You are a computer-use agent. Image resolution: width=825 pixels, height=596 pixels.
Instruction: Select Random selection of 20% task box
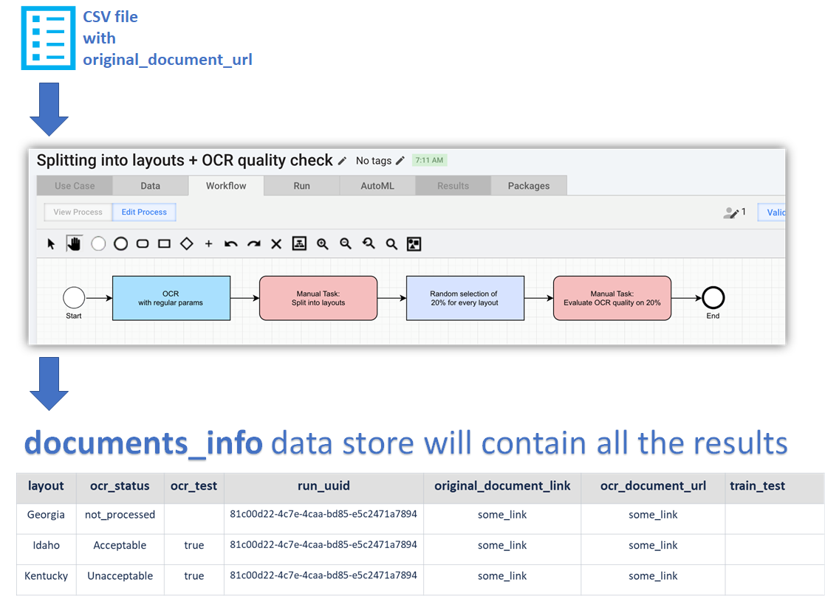point(465,298)
